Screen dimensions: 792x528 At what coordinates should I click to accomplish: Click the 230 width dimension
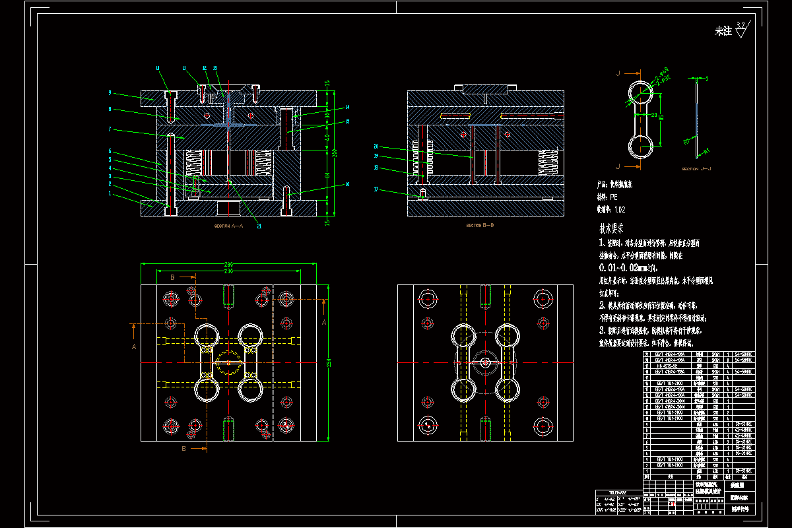coord(228,270)
